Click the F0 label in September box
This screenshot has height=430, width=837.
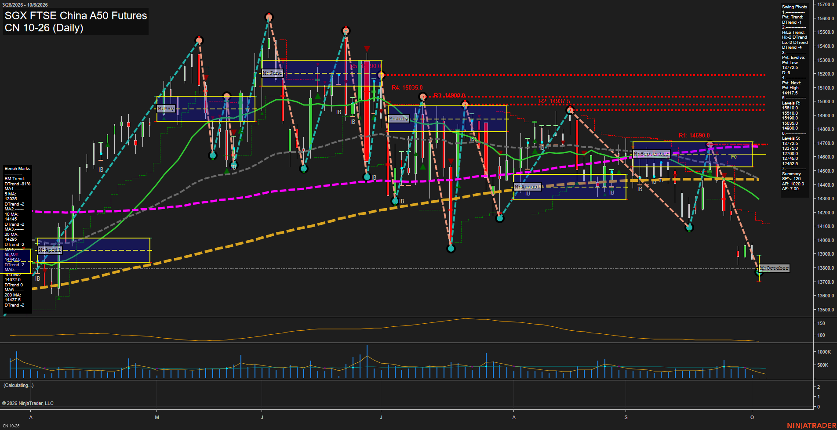734,157
